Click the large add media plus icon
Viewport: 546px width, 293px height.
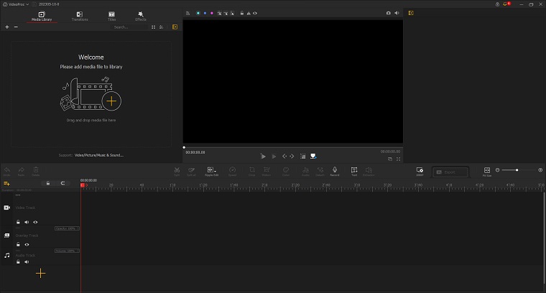coord(111,100)
